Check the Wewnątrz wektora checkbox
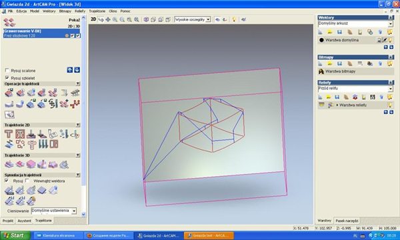This screenshot has height=240, width=400. pos(27,181)
